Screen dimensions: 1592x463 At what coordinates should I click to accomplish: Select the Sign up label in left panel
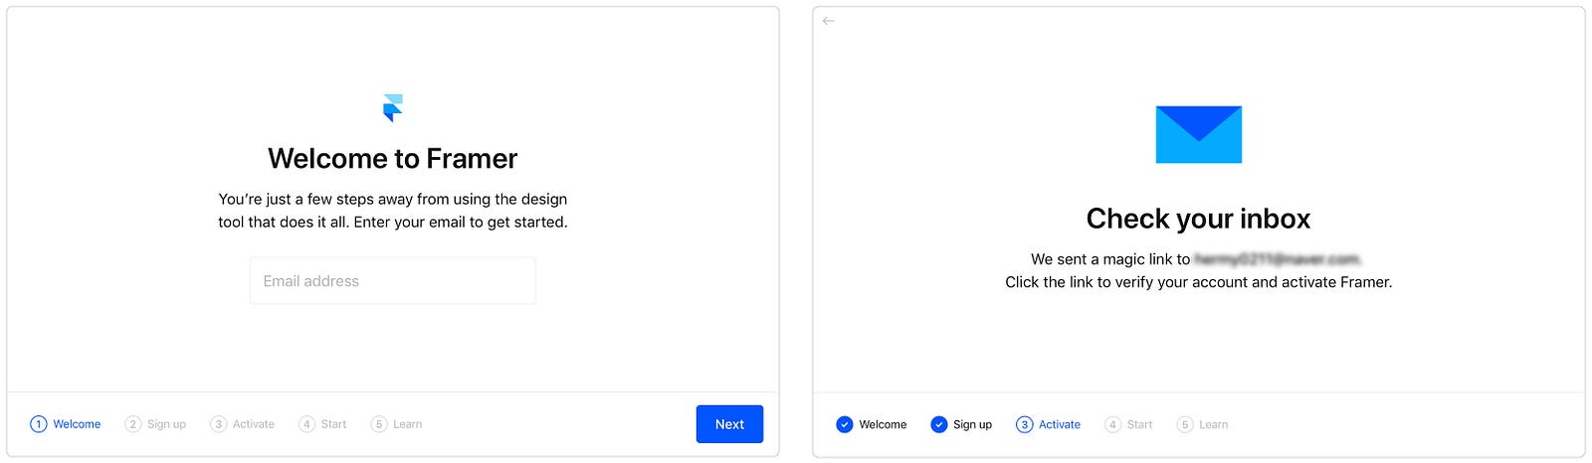[x=166, y=424]
